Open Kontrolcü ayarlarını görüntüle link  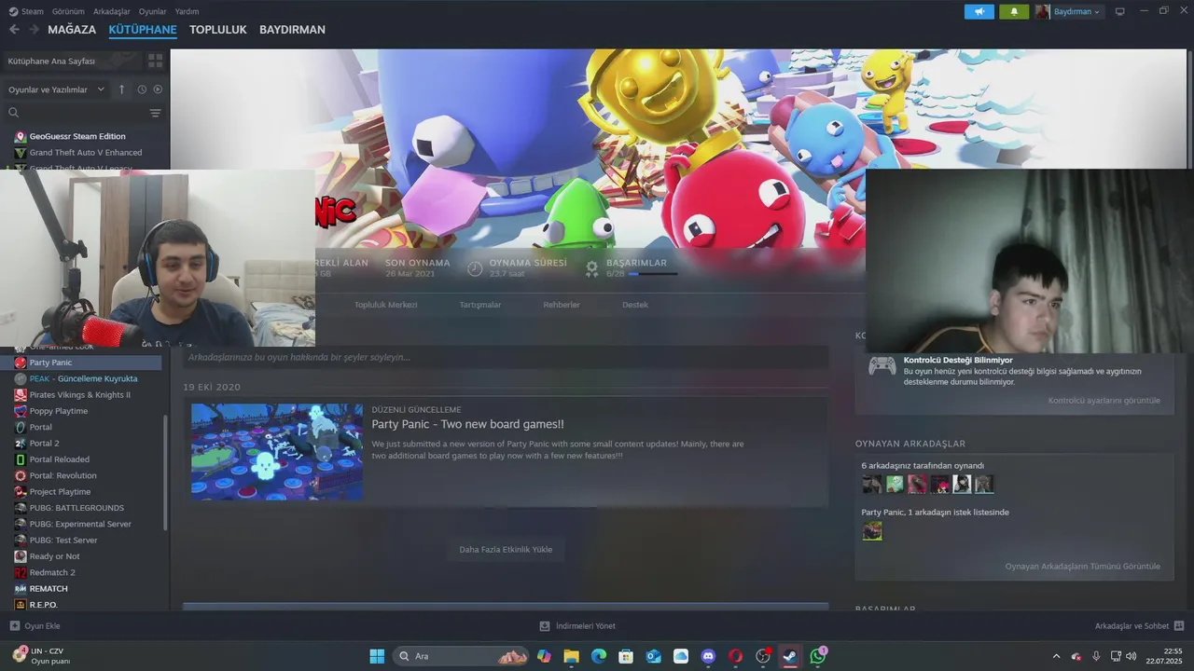(1104, 401)
